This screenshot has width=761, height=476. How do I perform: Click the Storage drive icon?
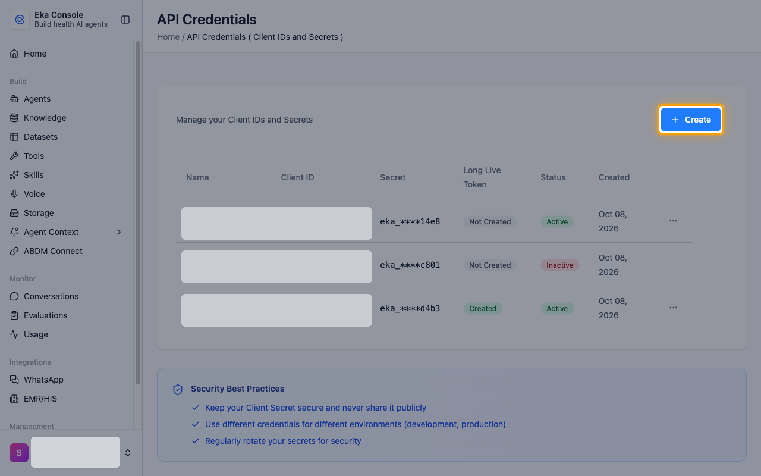coord(14,213)
